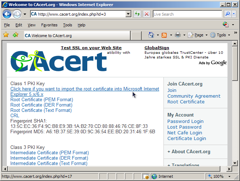The width and height of the screenshot is (240, 181).
Task: Download Intermediate Certificate (PEM Format)
Action: click(49, 152)
